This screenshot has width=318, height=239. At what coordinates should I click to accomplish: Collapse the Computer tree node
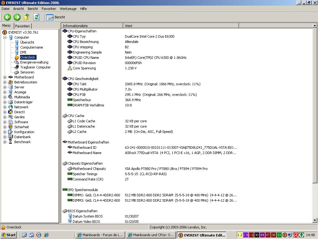tap(5, 37)
